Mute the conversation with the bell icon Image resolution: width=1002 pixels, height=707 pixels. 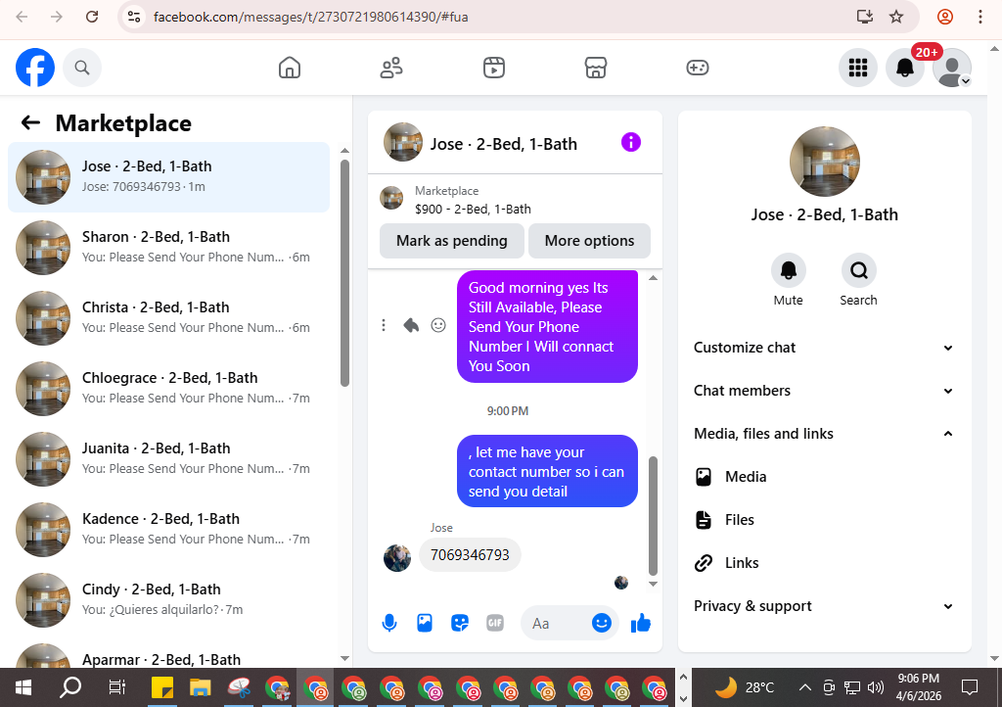[789, 270]
